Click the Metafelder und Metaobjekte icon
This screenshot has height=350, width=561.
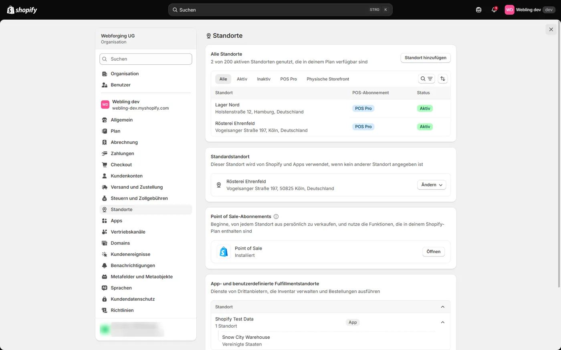point(105,277)
